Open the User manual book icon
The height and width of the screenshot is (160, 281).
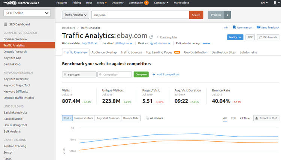click(234, 27)
